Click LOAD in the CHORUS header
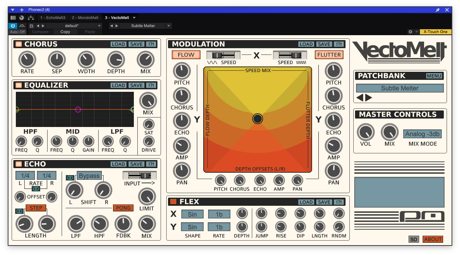The height and width of the screenshot is (255, 460). tap(118, 44)
